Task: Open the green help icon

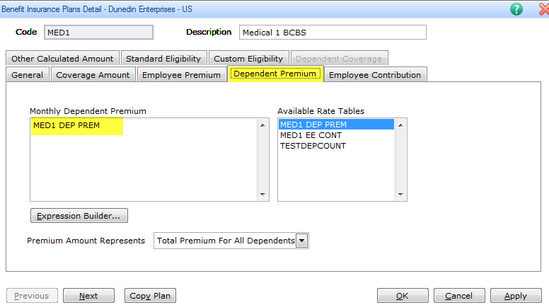Action: coord(516,9)
